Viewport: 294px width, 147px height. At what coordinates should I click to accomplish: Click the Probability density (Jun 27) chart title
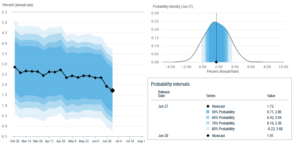171,7
